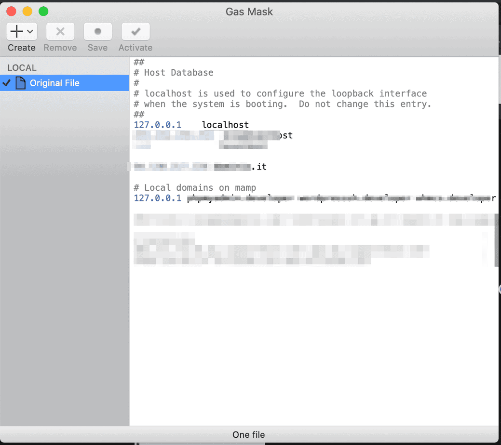Click the document icon beside Original File
Image resolution: width=501 pixels, height=445 pixels.
click(x=20, y=83)
